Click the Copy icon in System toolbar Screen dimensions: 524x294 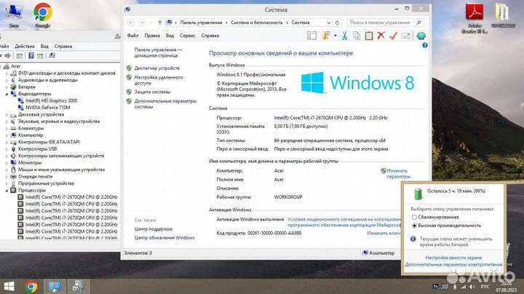(357, 36)
